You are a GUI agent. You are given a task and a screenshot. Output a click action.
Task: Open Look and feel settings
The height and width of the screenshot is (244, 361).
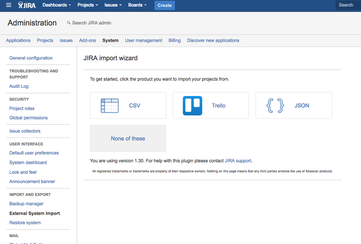click(23, 172)
